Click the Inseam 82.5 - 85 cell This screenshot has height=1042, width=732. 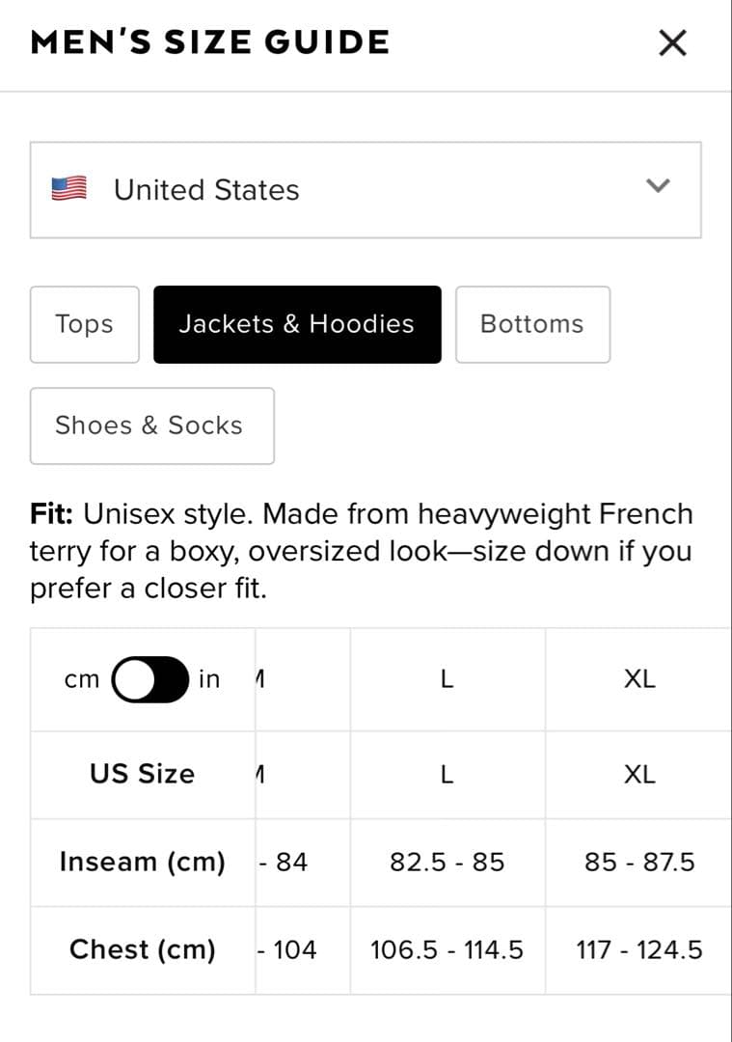pos(447,862)
